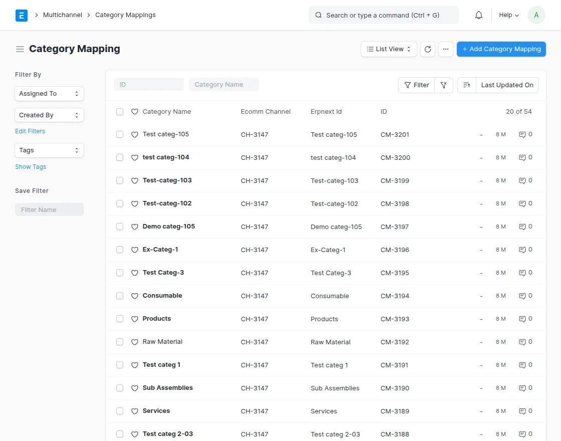This screenshot has height=441, width=561.
Task: Open the List View switcher
Action: [x=389, y=49]
